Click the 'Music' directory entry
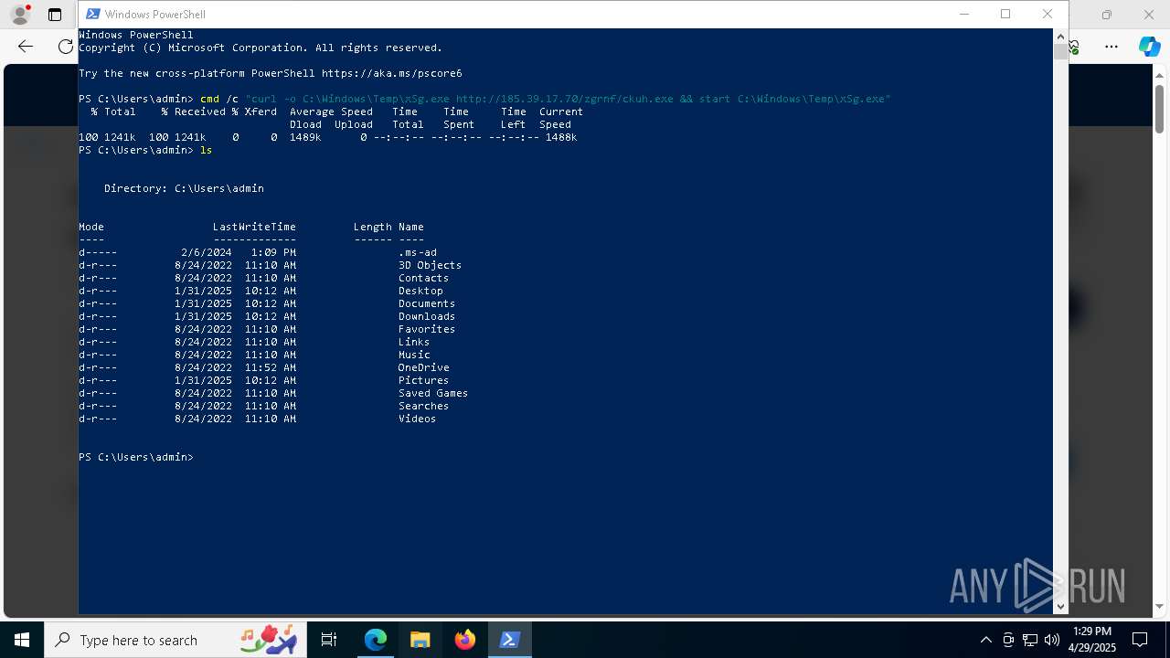 click(x=413, y=355)
